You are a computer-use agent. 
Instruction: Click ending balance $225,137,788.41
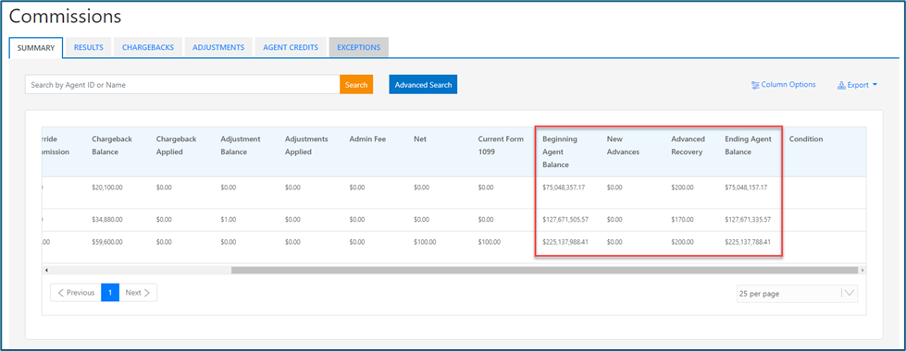pos(748,242)
